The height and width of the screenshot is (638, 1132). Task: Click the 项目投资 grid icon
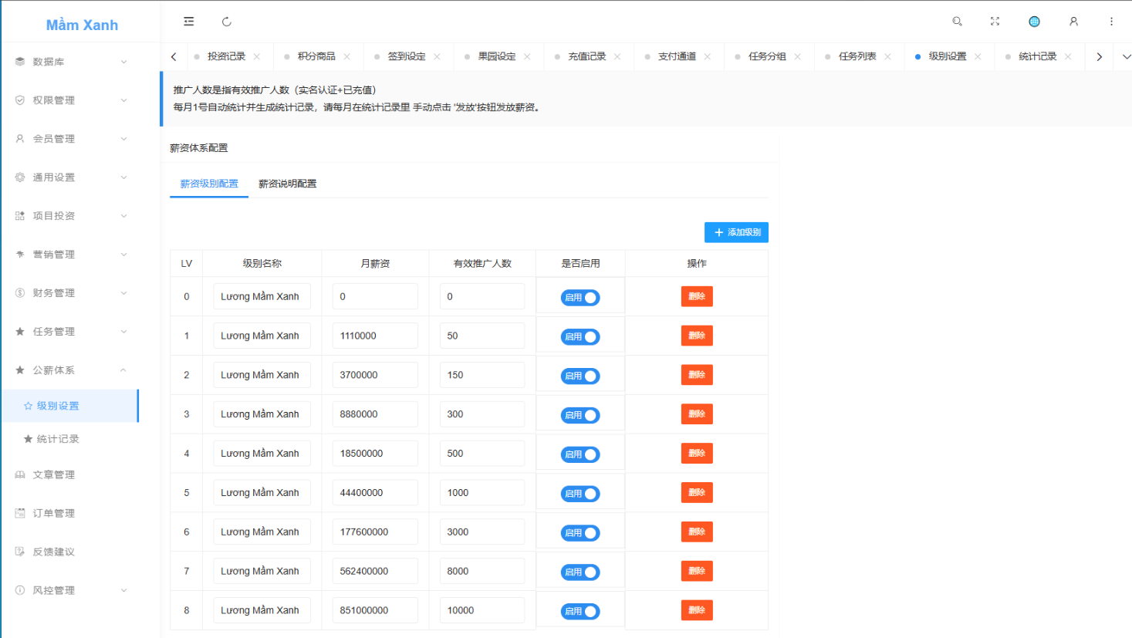tap(20, 216)
